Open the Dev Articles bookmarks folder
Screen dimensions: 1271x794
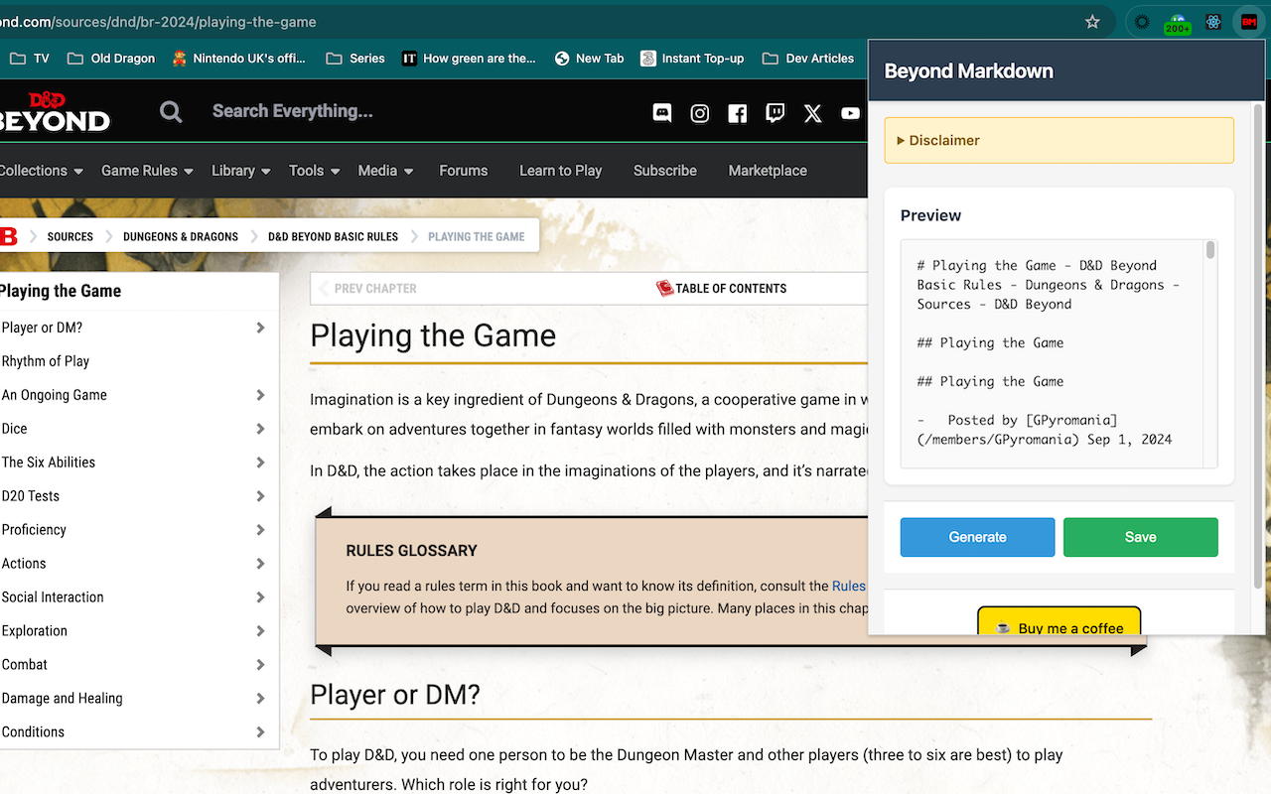point(808,59)
